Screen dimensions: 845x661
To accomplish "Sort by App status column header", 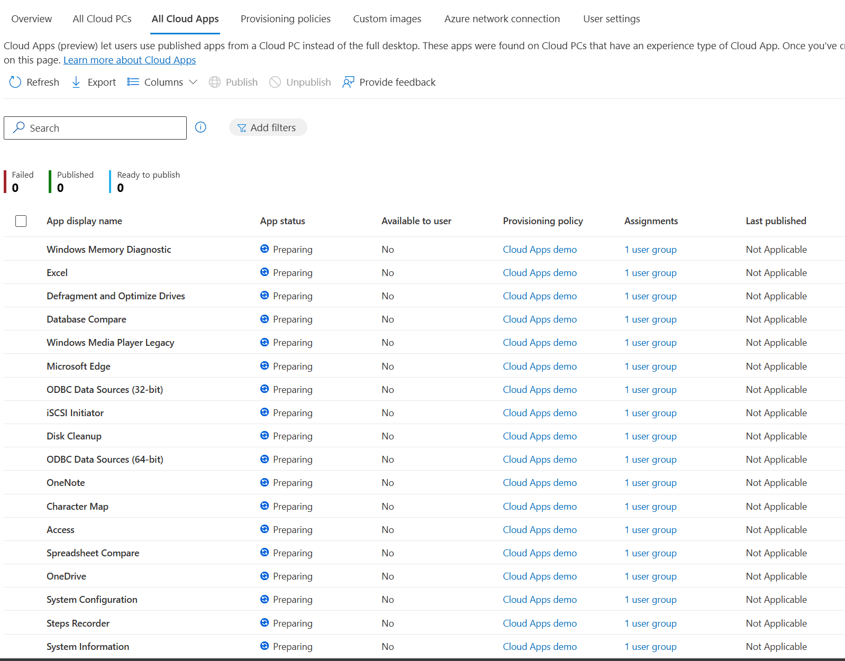I will tap(283, 221).
